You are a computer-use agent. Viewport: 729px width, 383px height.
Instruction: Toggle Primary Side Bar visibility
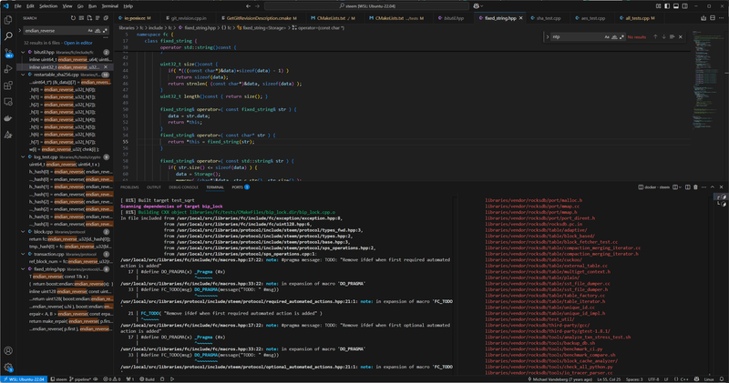(x=667, y=6)
